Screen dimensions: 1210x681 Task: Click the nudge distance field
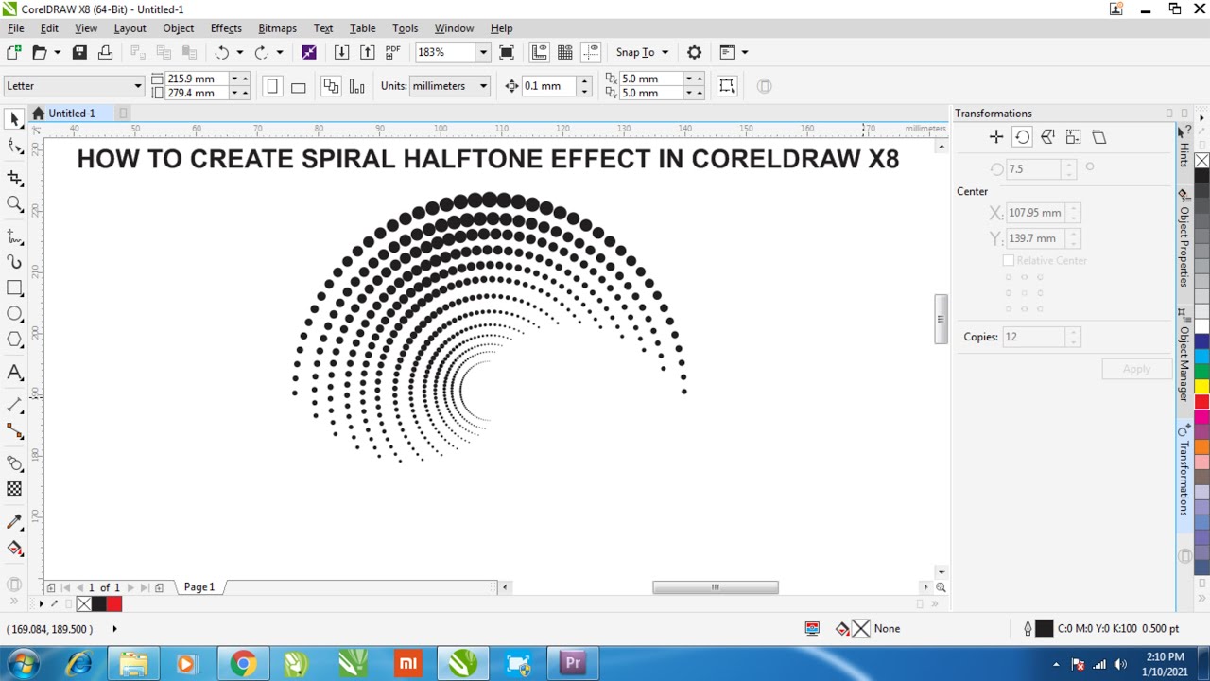(549, 86)
